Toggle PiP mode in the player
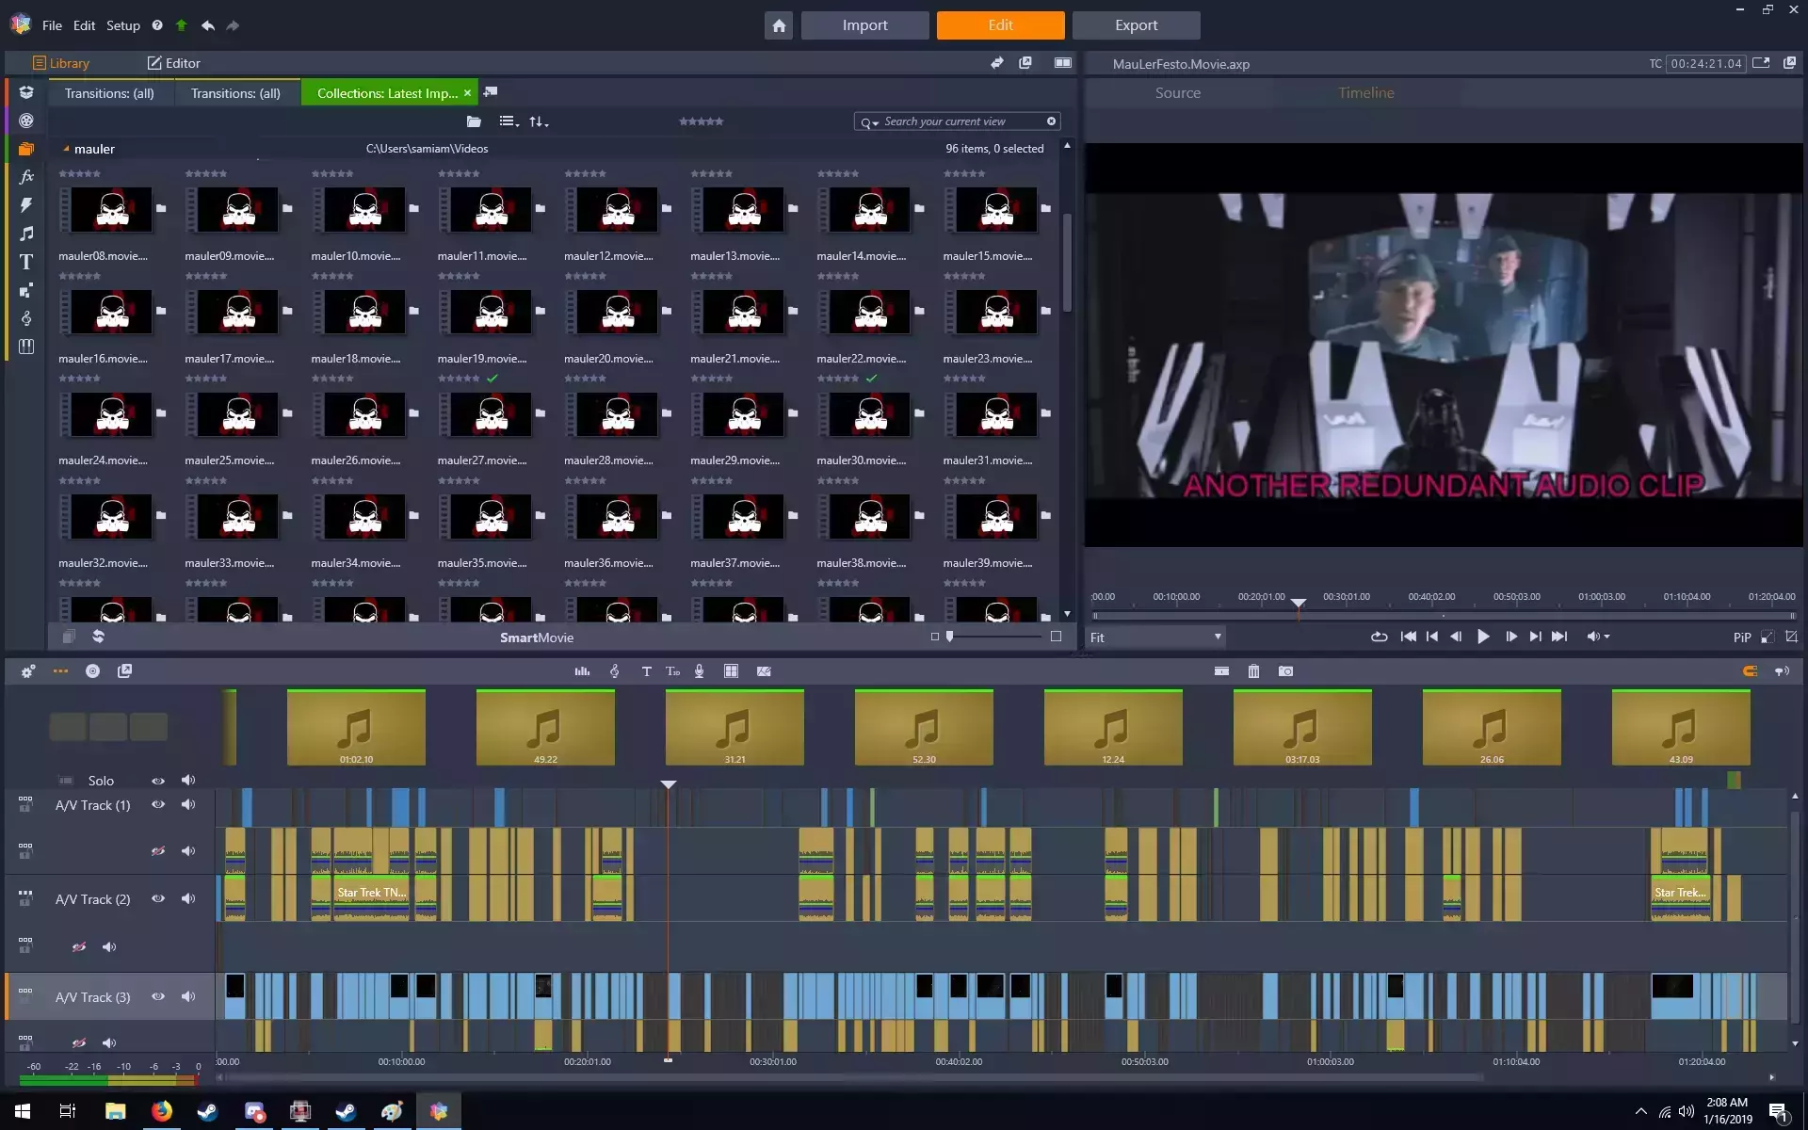The width and height of the screenshot is (1808, 1130). pos(1742,638)
